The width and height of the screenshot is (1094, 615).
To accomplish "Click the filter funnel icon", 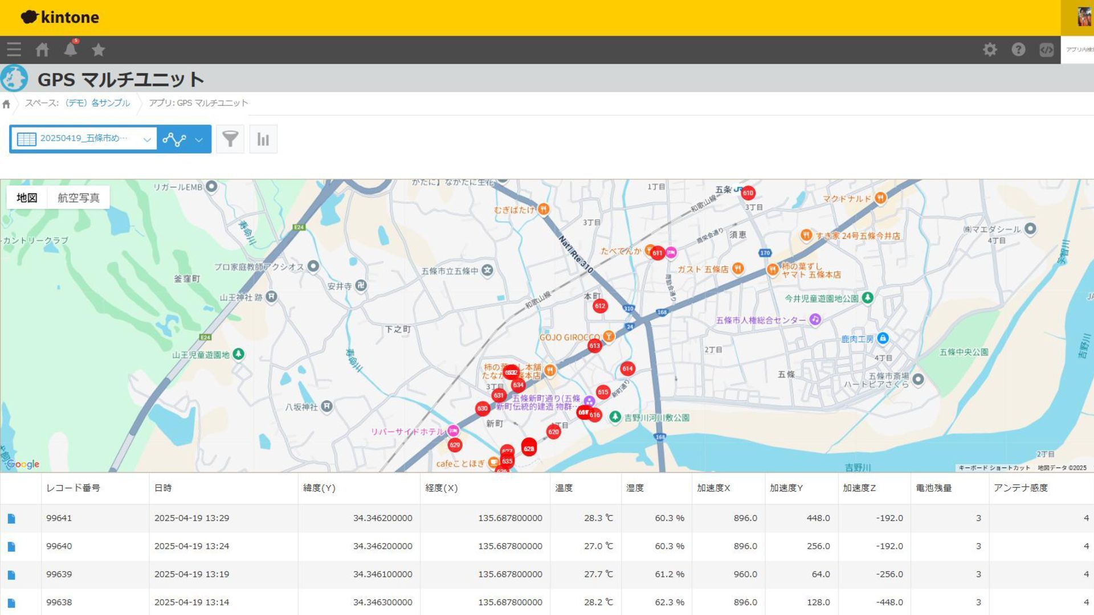I will pyautogui.click(x=230, y=139).
